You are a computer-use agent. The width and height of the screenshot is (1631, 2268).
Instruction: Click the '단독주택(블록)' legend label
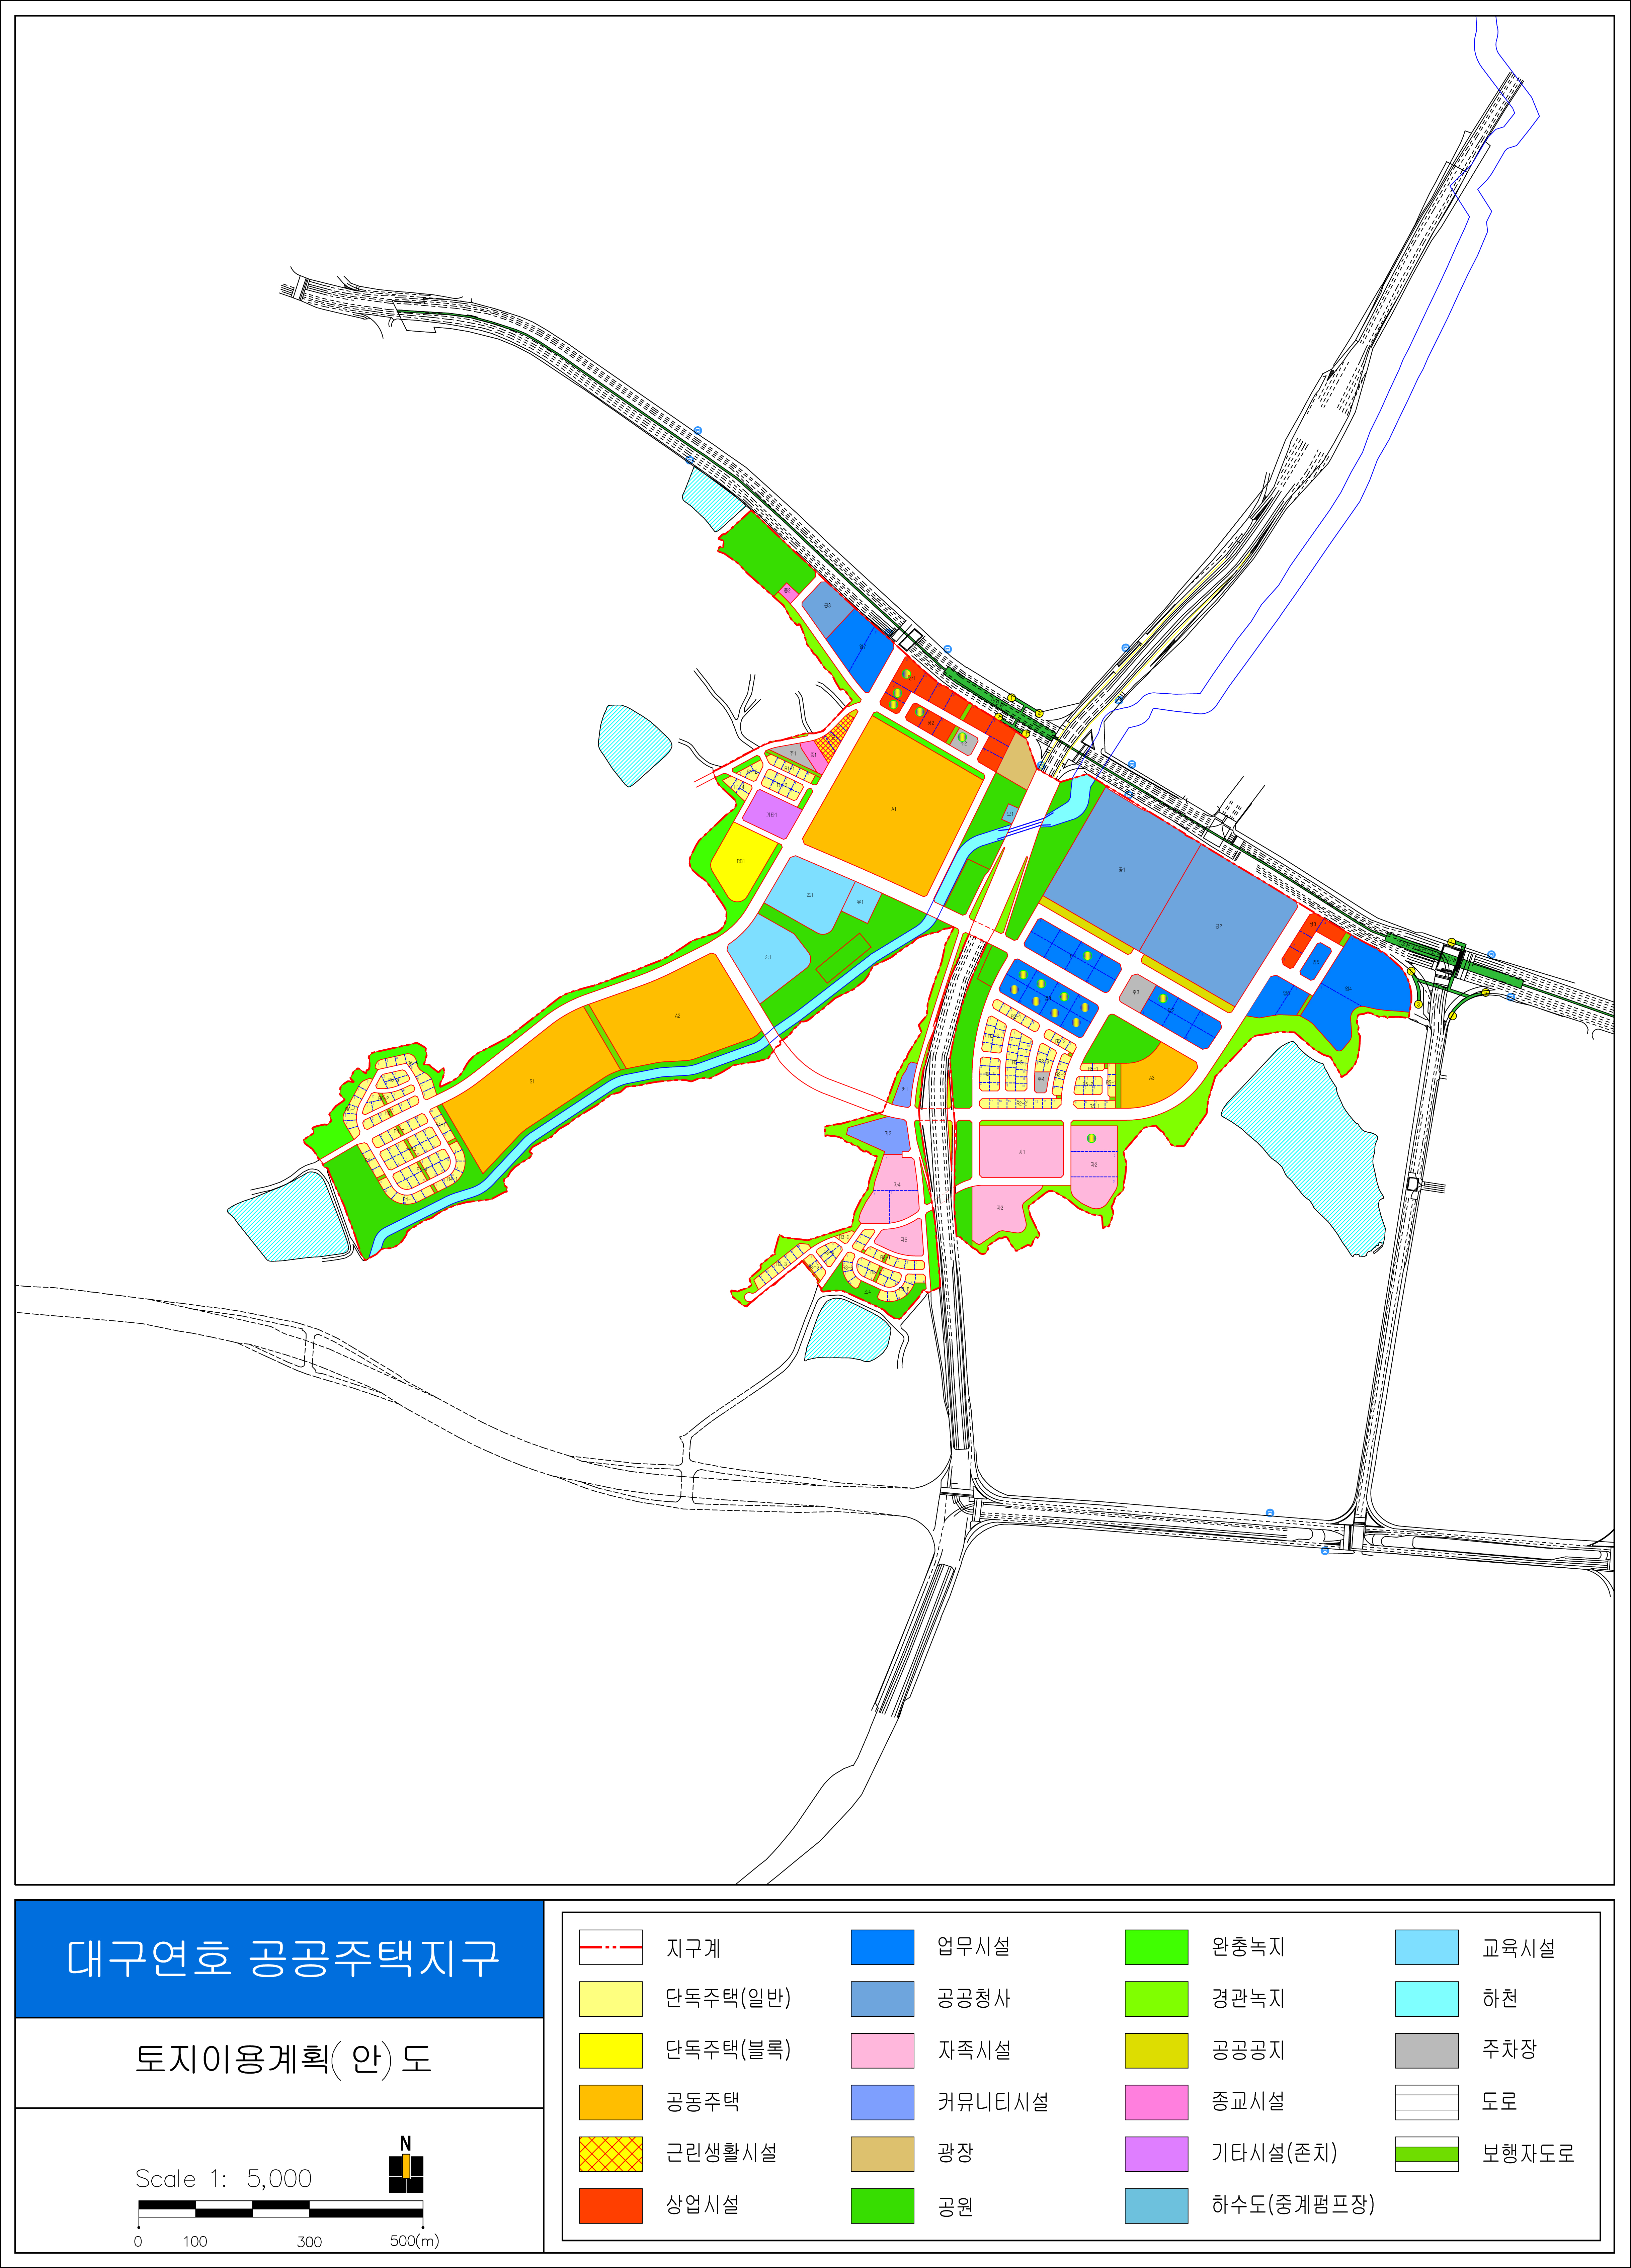[728, 2050]
